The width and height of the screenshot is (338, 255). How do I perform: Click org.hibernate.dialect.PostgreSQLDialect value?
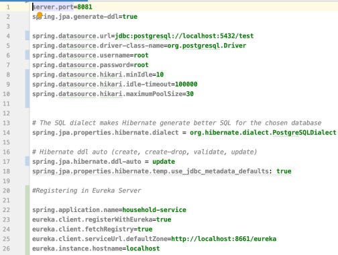click(263, 133)
